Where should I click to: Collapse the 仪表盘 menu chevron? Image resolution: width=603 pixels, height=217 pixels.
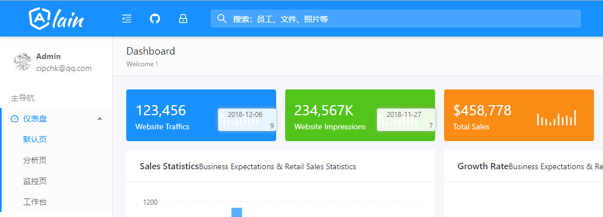point(100,119)
